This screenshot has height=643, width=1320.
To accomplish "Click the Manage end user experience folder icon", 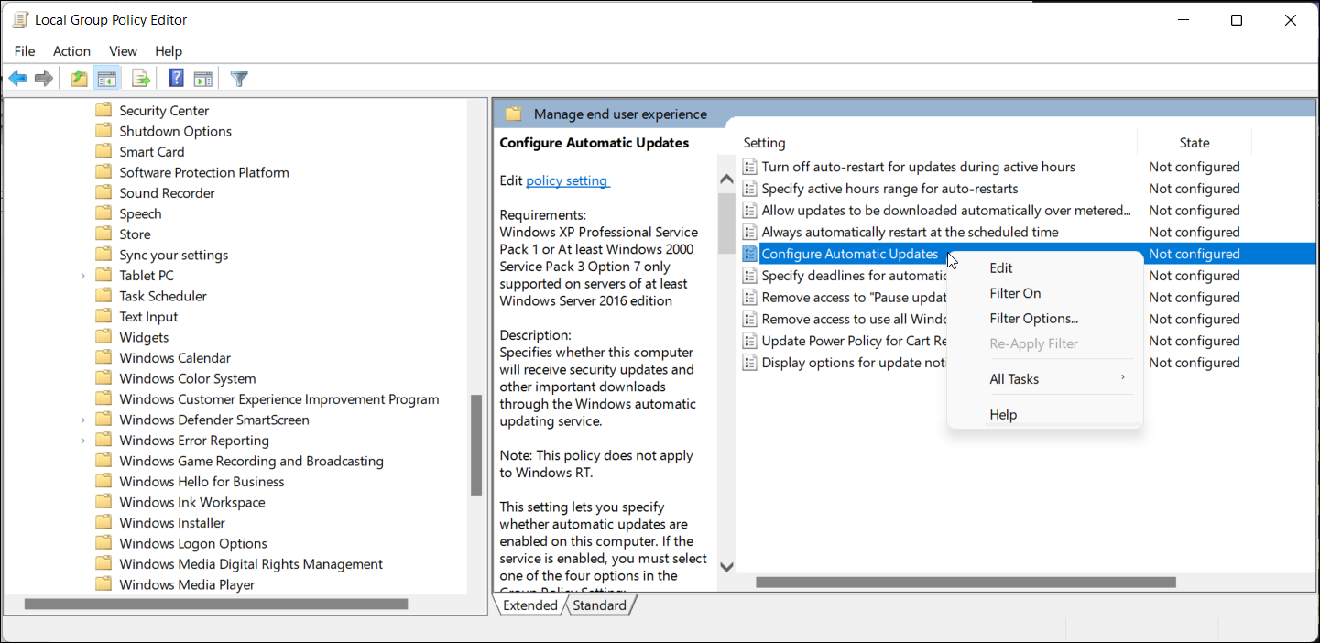I will 514,113.
